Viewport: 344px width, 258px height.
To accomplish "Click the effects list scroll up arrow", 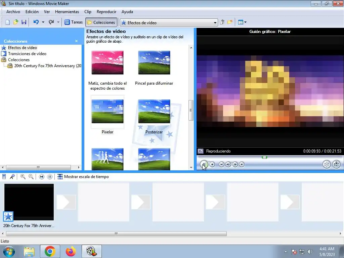I will (191, 48).
